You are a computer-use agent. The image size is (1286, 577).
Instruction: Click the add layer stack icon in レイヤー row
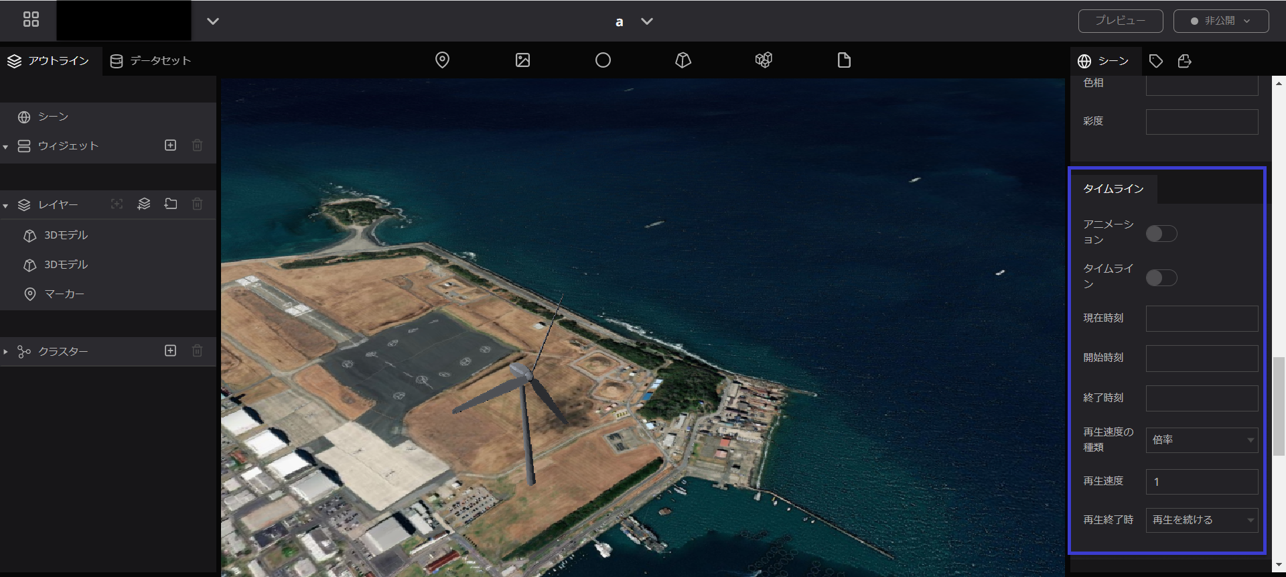pyautogui.click(x=144, y=204)
